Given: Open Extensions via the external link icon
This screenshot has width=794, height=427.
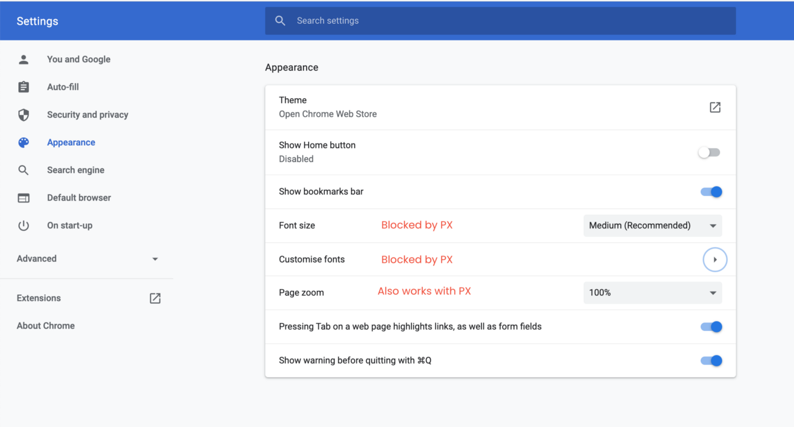Looking at the screenshot, I should click(x=155, y=298).
